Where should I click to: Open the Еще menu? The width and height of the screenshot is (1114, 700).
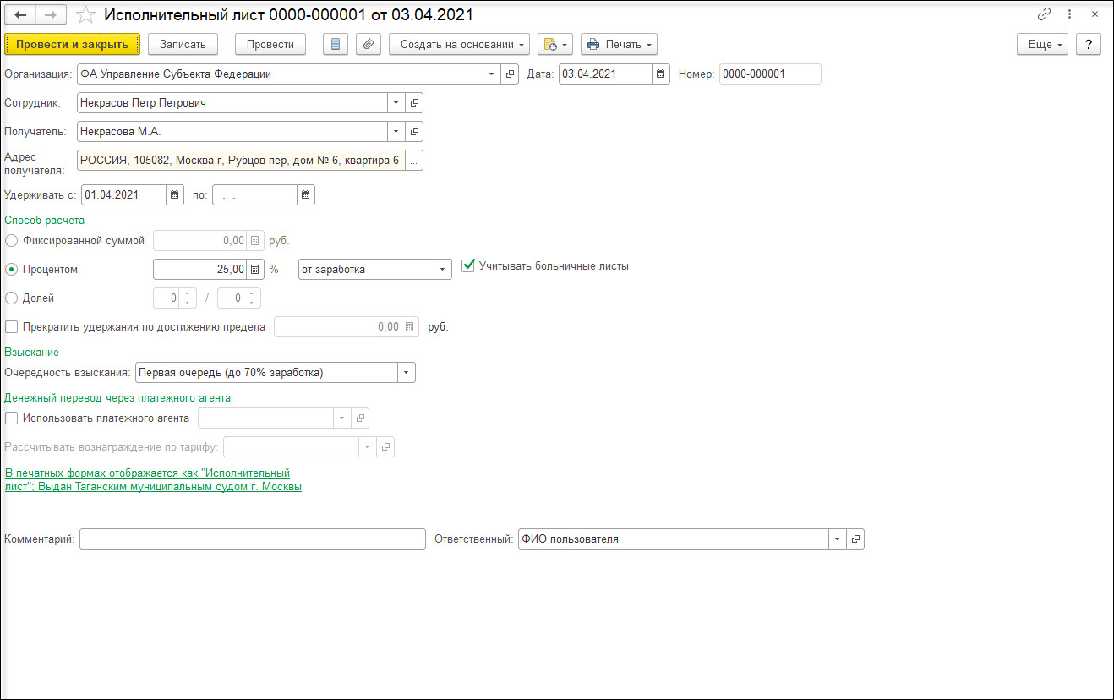pyautogui.click(x=1043, y=44)
